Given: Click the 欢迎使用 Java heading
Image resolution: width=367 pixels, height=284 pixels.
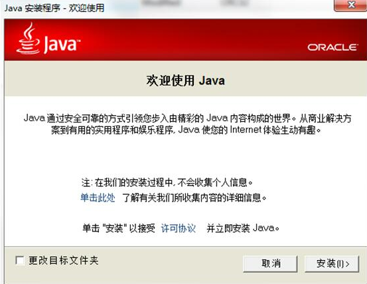Looking at the screenshot, I should click(x=186, y=80).
